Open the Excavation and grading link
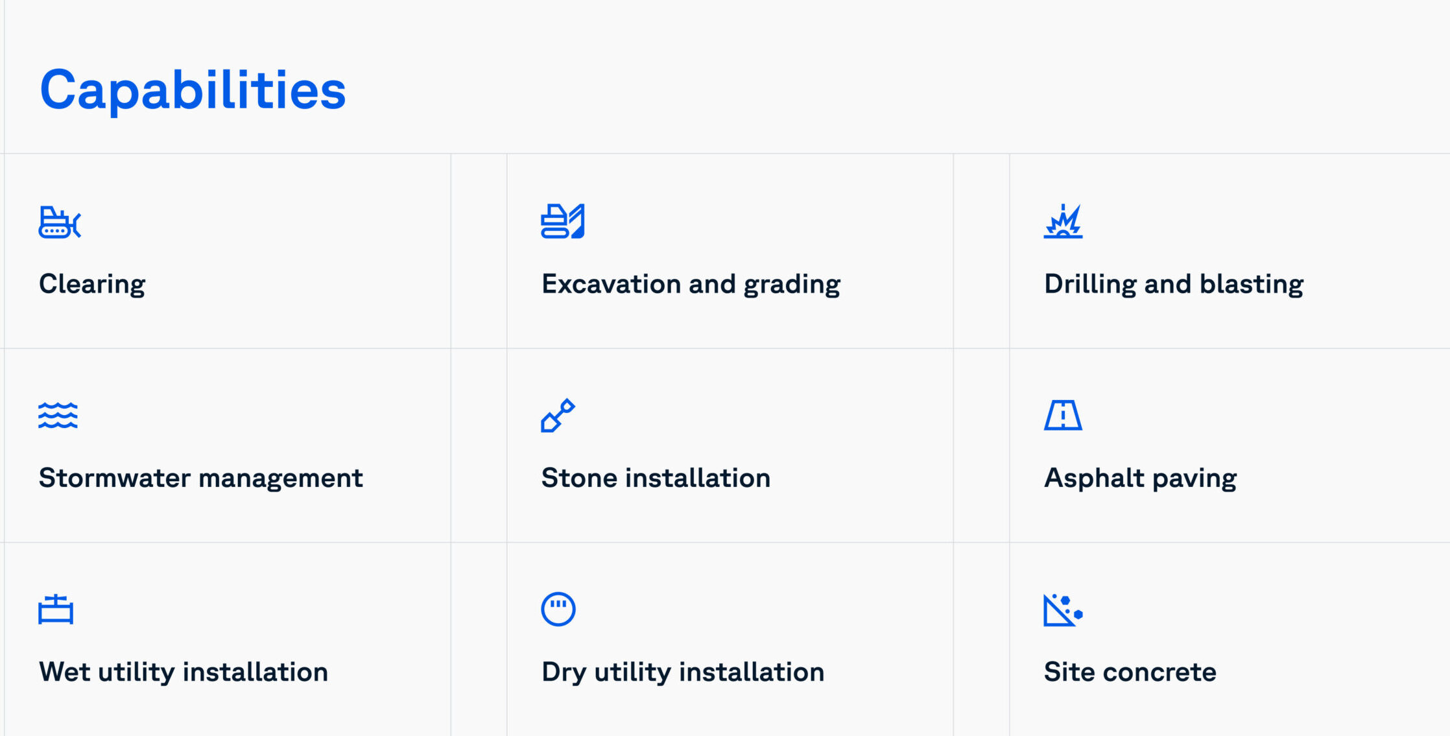 click(691, 285)
